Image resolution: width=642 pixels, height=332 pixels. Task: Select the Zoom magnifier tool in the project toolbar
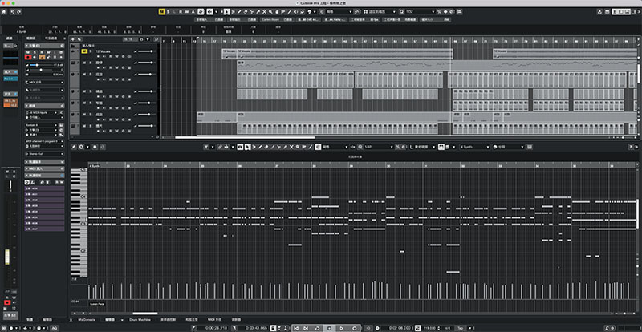click(x=270, y=12)
